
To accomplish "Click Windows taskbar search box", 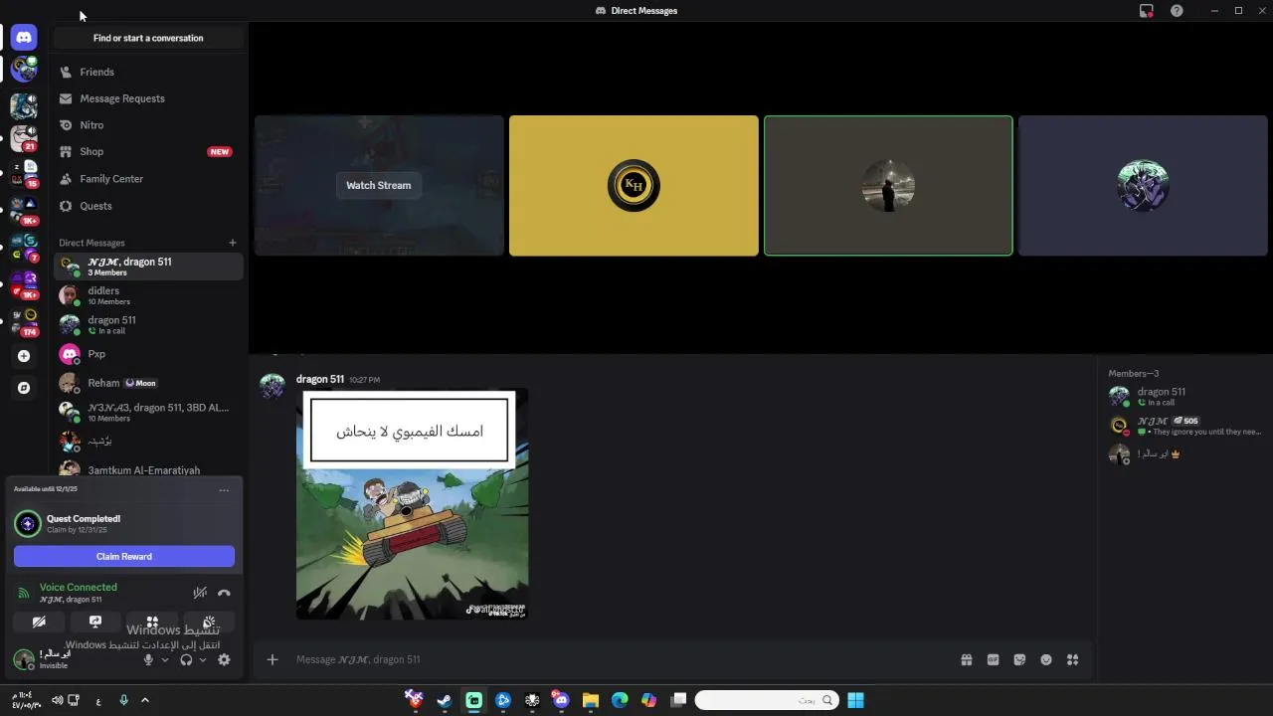I will click(766, 700).
